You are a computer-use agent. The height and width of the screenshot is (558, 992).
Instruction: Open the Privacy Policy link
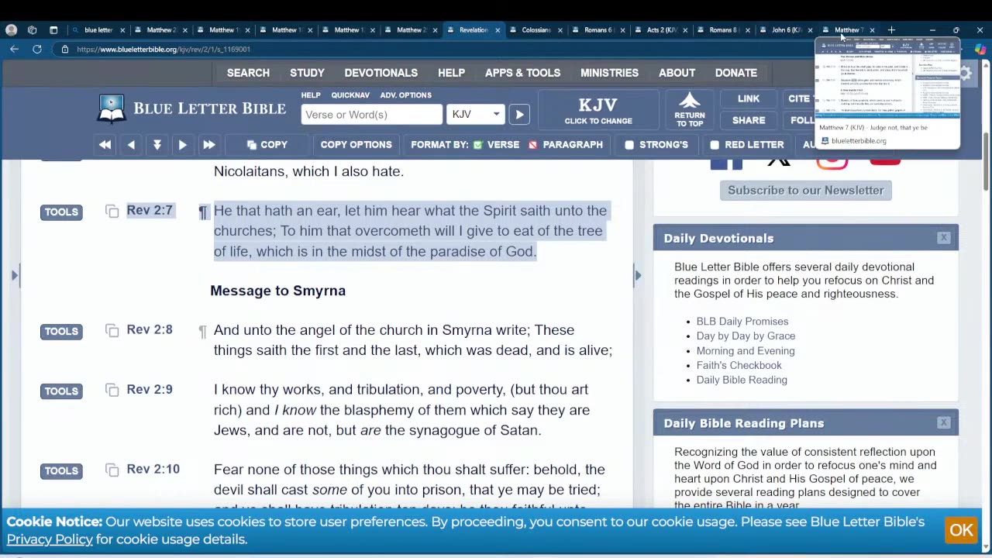pyautogui.click(x=50, y=539)
